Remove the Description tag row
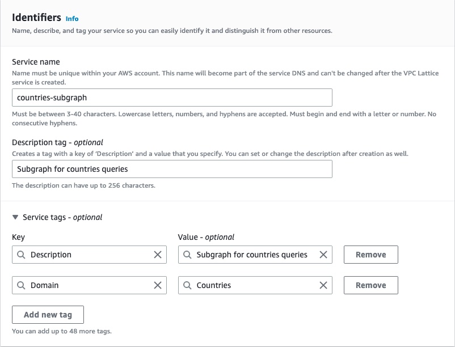 [x=370, y=255]
